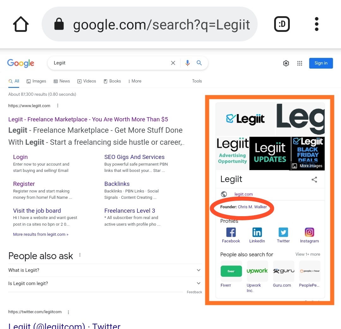Open the Google apps grid
Screen dimensions: 341x329
coord(299,63)
